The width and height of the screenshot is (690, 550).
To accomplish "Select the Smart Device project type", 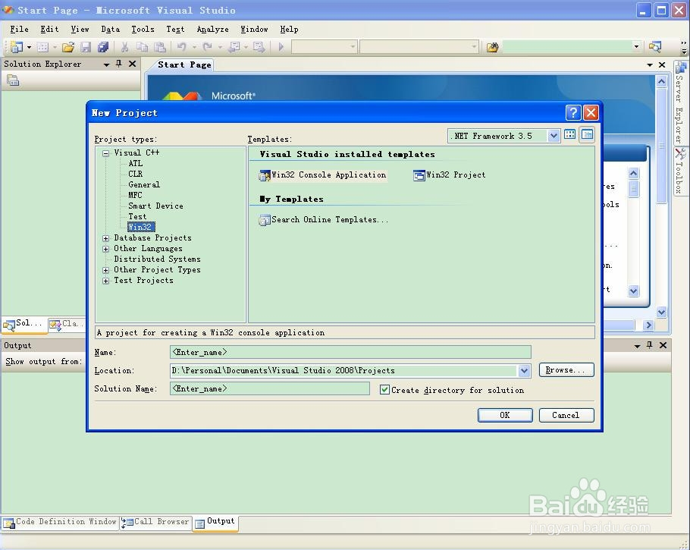I will 155,206.
